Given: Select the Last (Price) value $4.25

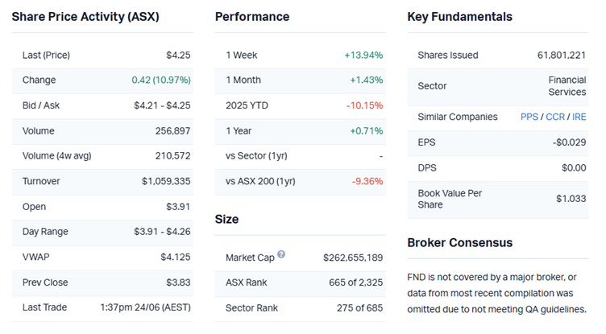Looking at the screenshot, I should point(177,56).
